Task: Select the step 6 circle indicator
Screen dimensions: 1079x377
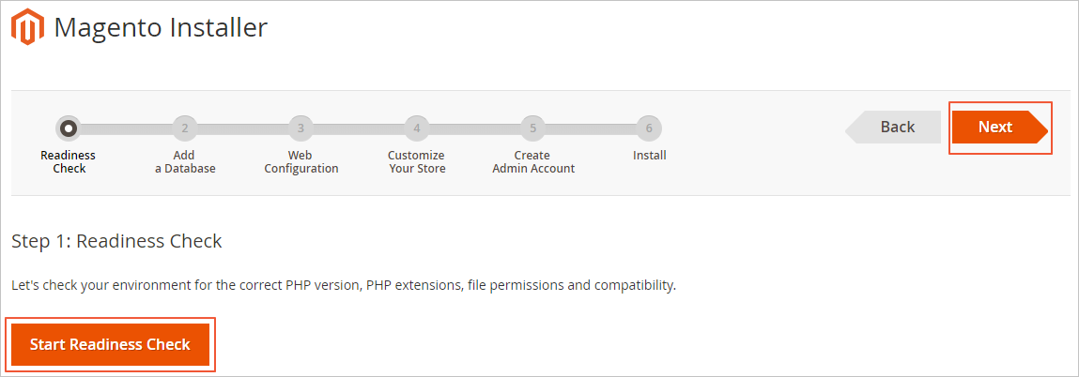Action: [649, 128]
